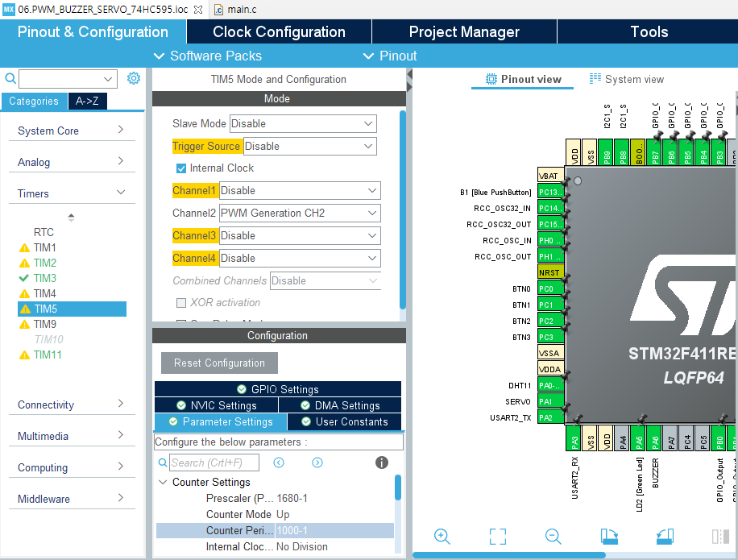The image size is (738, 560).
Task: Click the rotate clockwise pinout icon
Action: [609, 537]
